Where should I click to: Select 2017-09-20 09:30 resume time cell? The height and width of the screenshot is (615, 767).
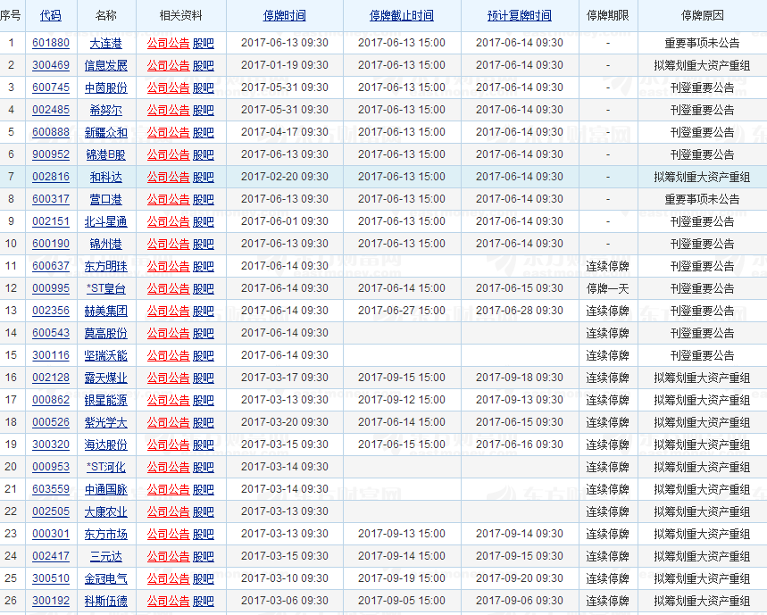[x=520, y=578]
